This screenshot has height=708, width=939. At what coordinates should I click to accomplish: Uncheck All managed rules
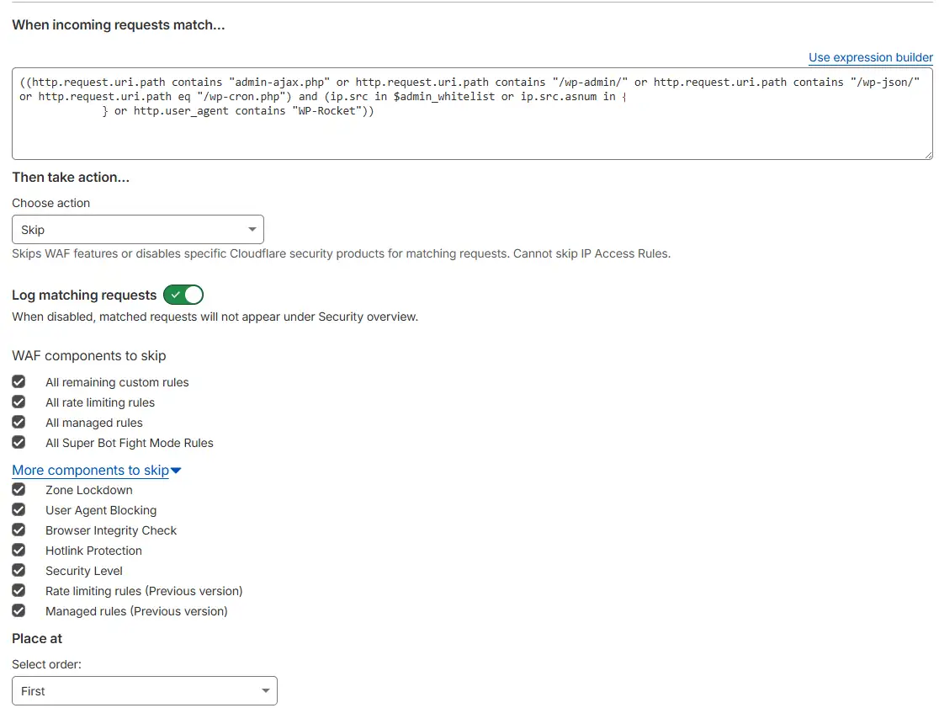(x=19, y=423)
